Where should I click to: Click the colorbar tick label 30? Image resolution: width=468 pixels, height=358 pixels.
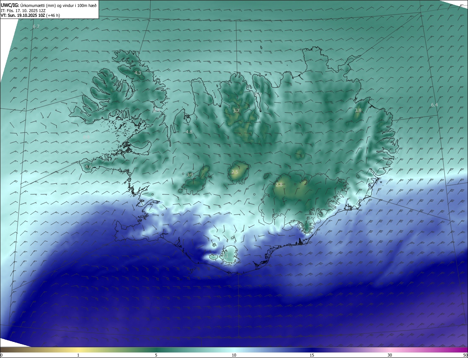tap(390, 355)
